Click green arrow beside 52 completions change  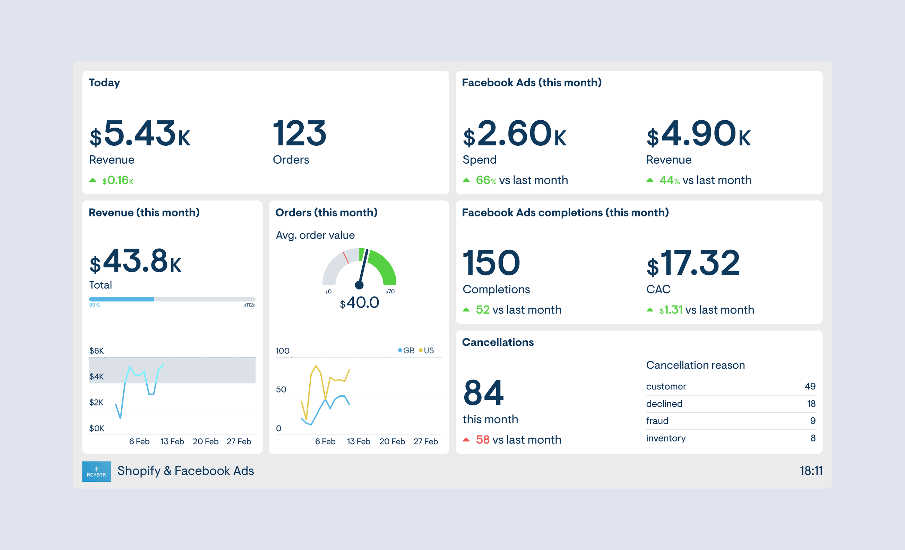click(x=466, y=310)
